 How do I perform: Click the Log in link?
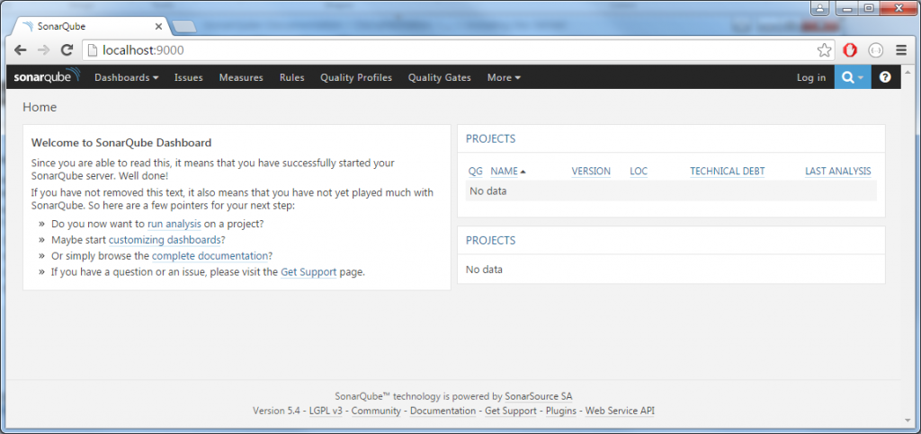(x=811, y=77)
